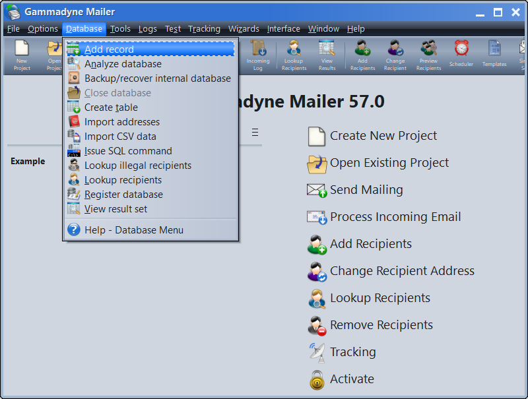Screen dimensions: 528x399
Task: Click the Remove Recipients icon
Action: tap(317, 326)
